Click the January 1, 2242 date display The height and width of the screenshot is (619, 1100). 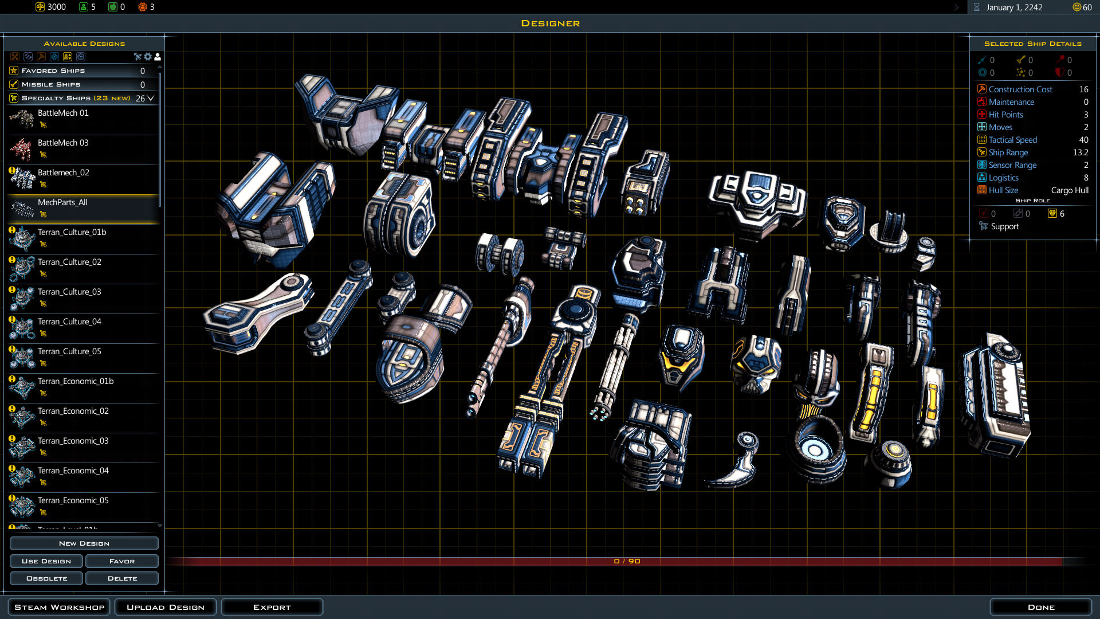(1014, 7)
